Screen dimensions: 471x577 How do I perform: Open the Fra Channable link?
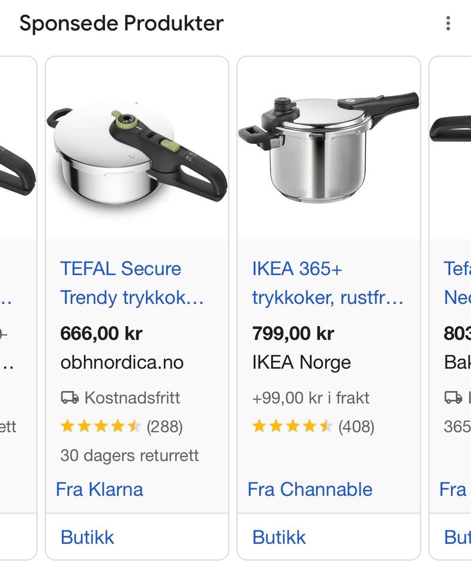310,490
